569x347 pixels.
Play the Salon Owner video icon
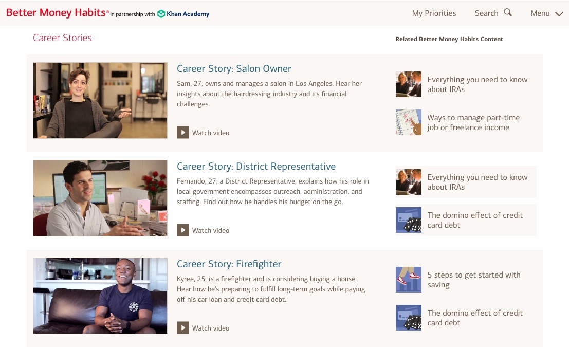pyautogui.click(x=183, y=133)
